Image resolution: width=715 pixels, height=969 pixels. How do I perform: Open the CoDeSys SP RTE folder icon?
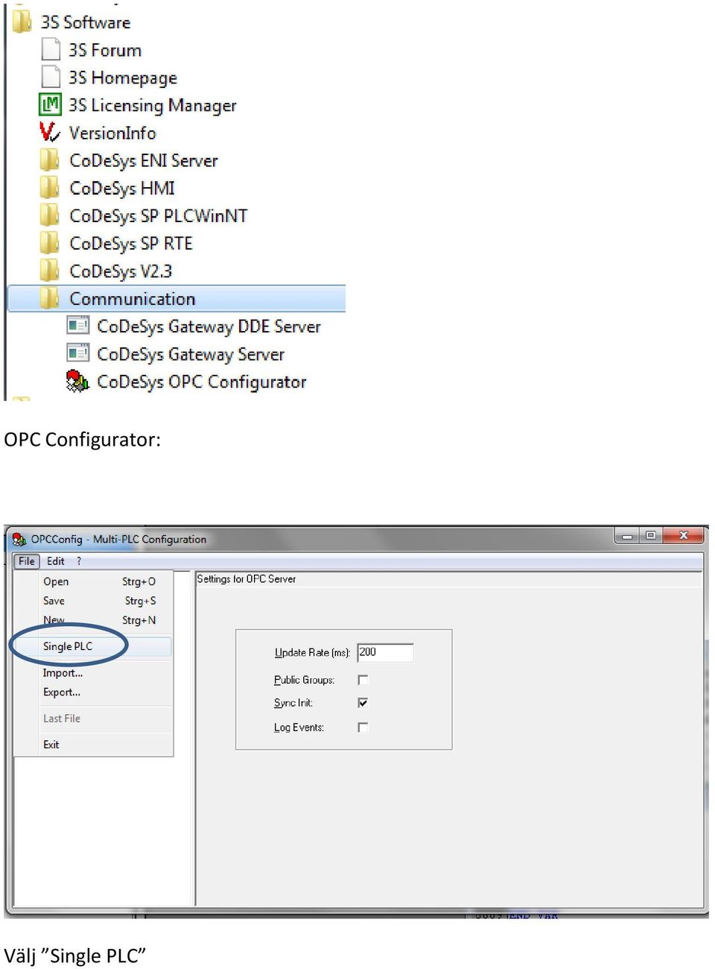(50, 243)
